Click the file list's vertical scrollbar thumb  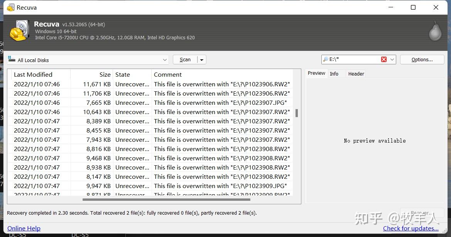click(x=297, y=113)
